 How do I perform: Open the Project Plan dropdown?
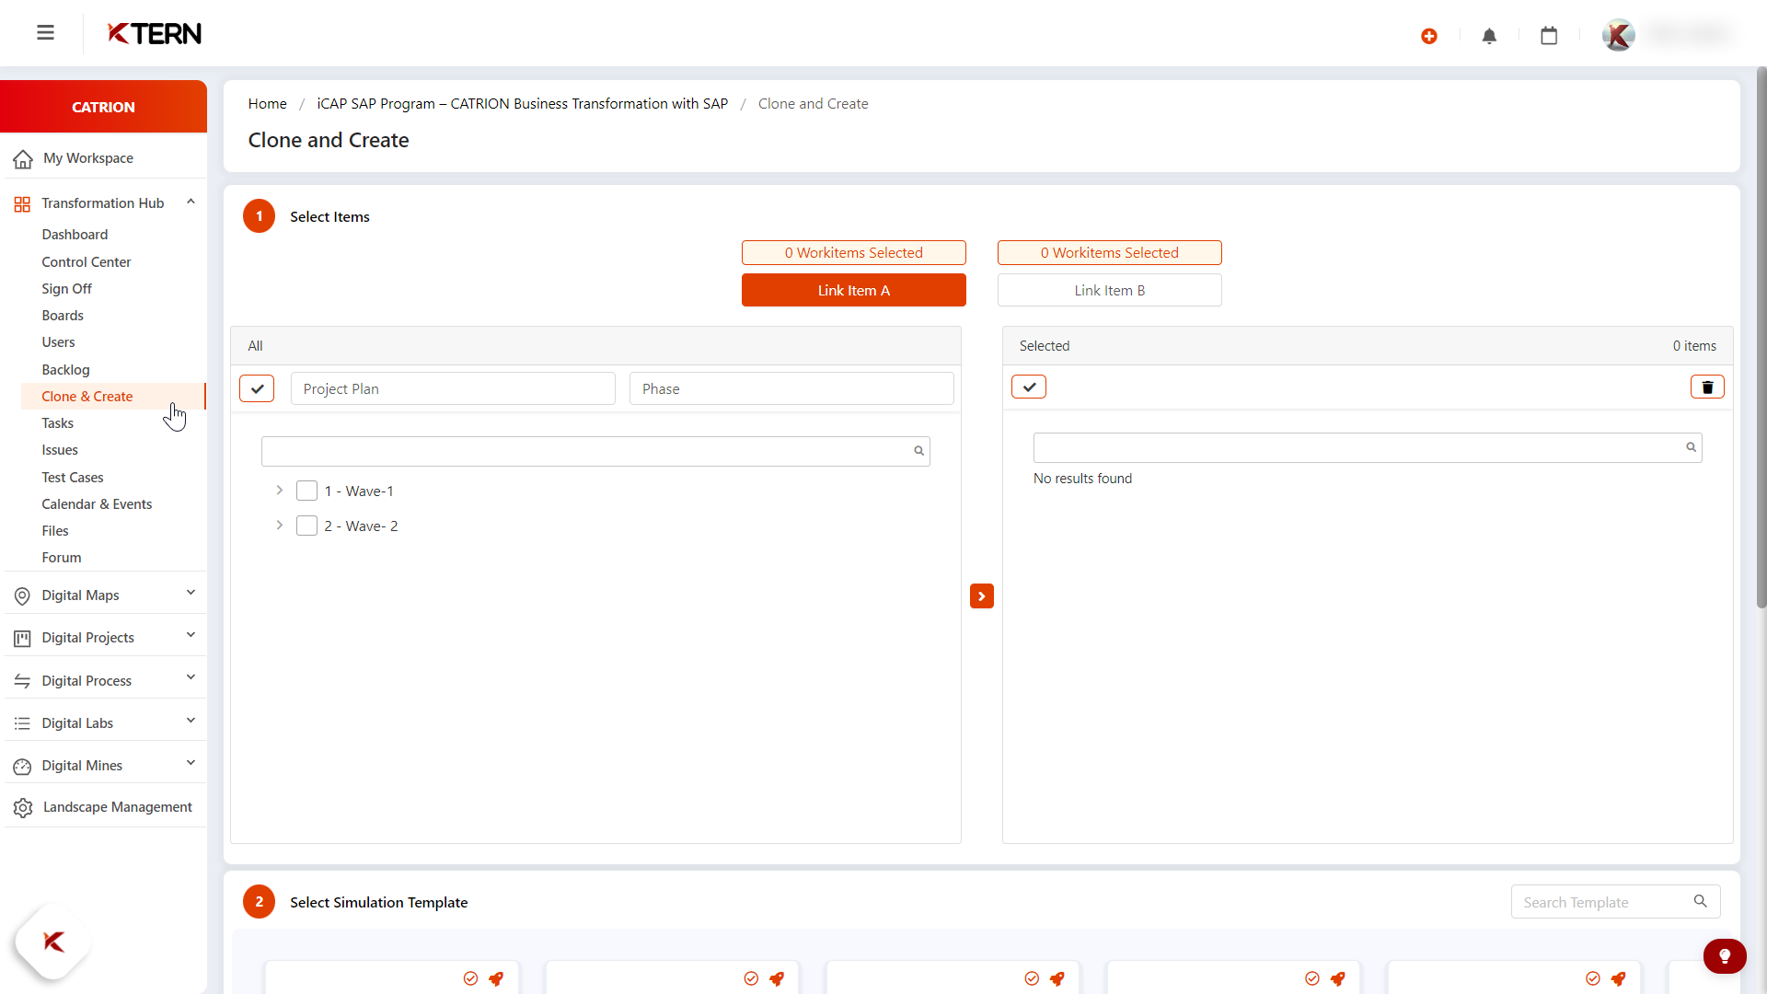pos(453,389)
